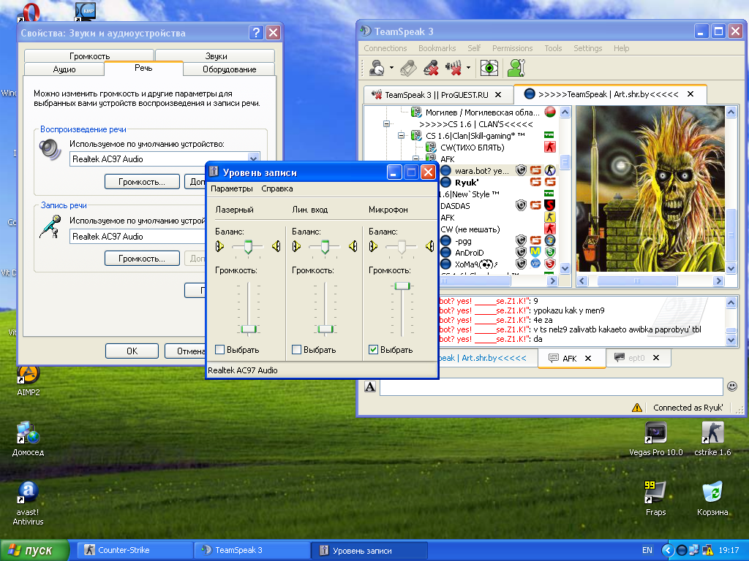Image resolution: width=749 pixels, height=561 pixels.
Task: Click the text format 'A' icon beside chat input
Action: point(370,386)
